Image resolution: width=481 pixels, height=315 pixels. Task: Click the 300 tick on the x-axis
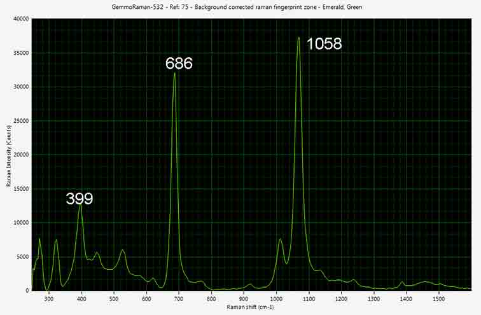[x=50, y=298]
